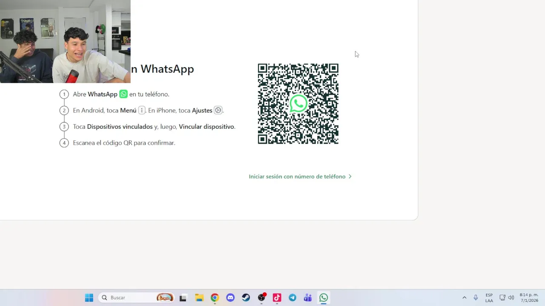Click 'Escanea el código QR para confirmar'
This screenshot has height=306, width=545.
point(124,143)
